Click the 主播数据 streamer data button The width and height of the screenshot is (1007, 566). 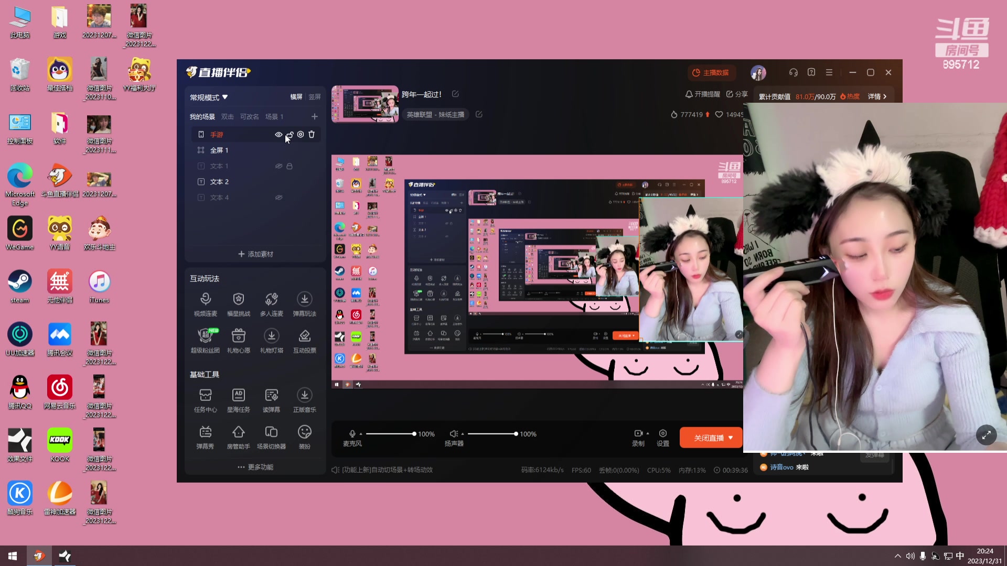[711, 72]
